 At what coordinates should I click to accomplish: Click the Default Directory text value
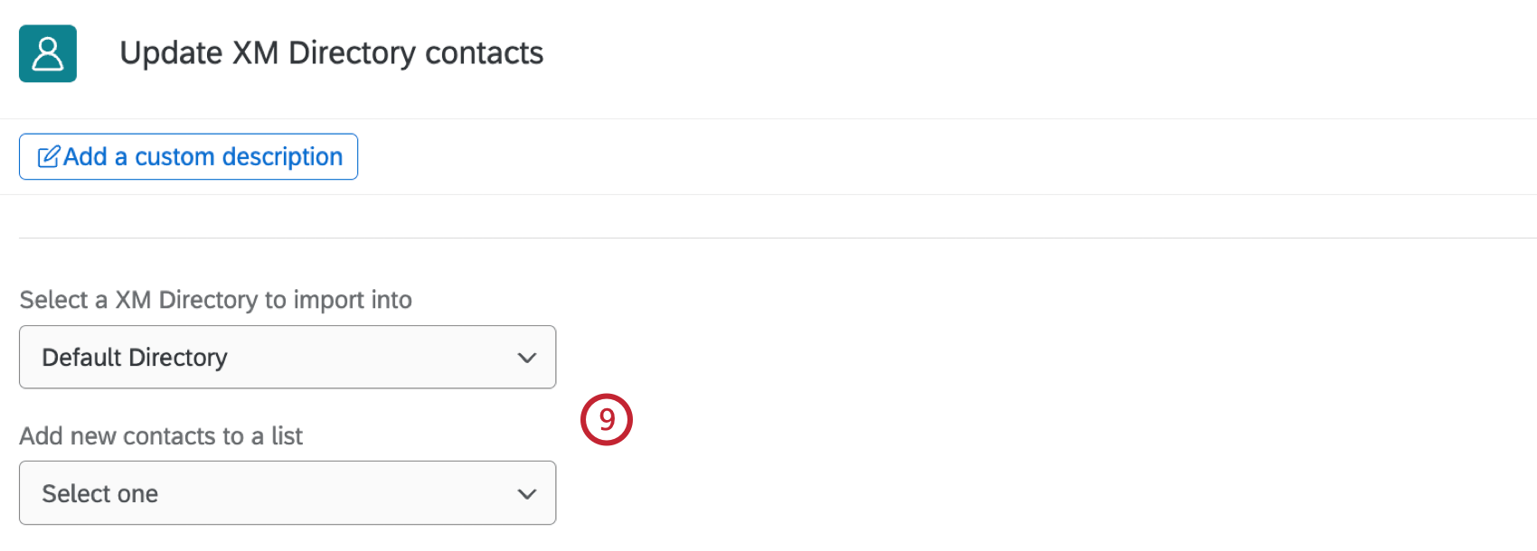tap(134, 357)
